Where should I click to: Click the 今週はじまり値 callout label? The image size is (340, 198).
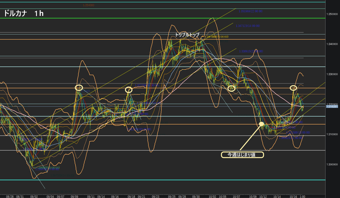tap(242, 155)
